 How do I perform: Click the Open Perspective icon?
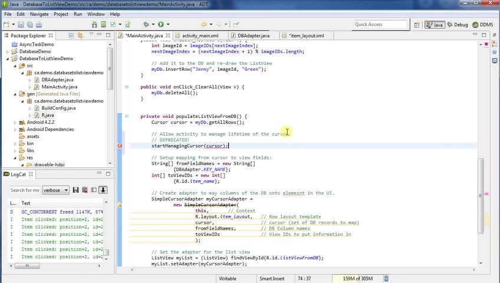pos(417,25)
